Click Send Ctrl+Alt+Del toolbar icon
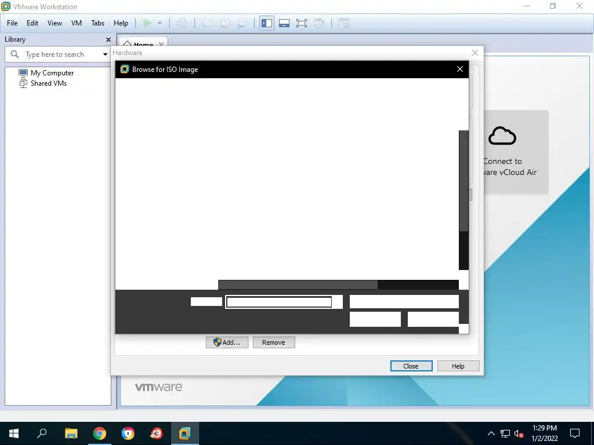The height and width of the screenshot is (445, 594). [x=182, y=23]
